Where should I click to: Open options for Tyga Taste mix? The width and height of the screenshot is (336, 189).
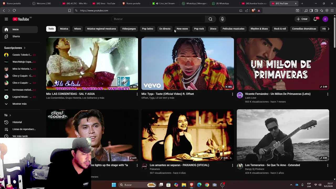232,94
